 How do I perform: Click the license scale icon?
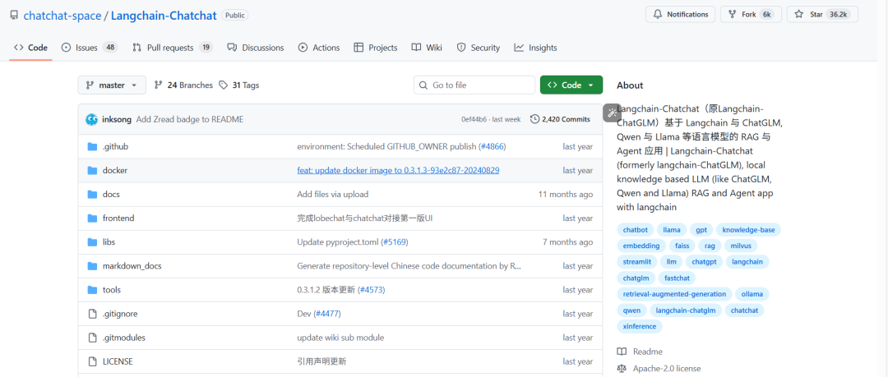[x=622, y=369]
